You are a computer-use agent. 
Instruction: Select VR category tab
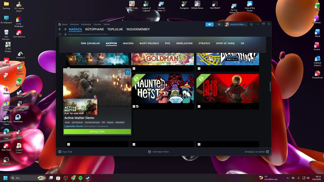242,43
